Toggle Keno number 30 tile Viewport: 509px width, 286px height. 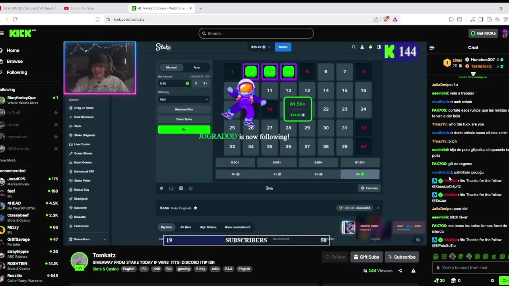[x=326, y=128]
